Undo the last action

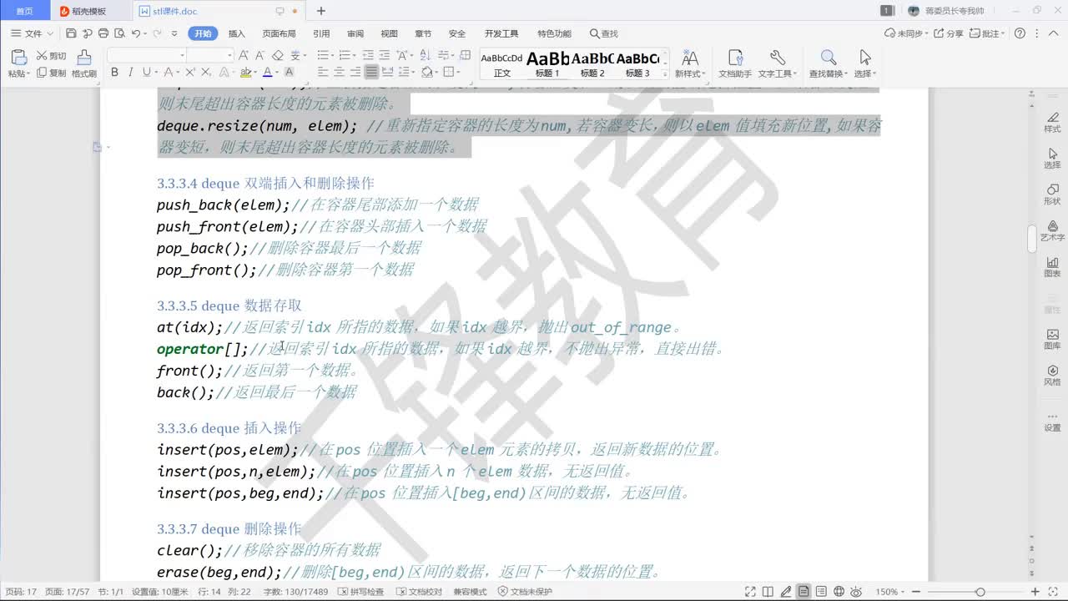pos(135,33)
